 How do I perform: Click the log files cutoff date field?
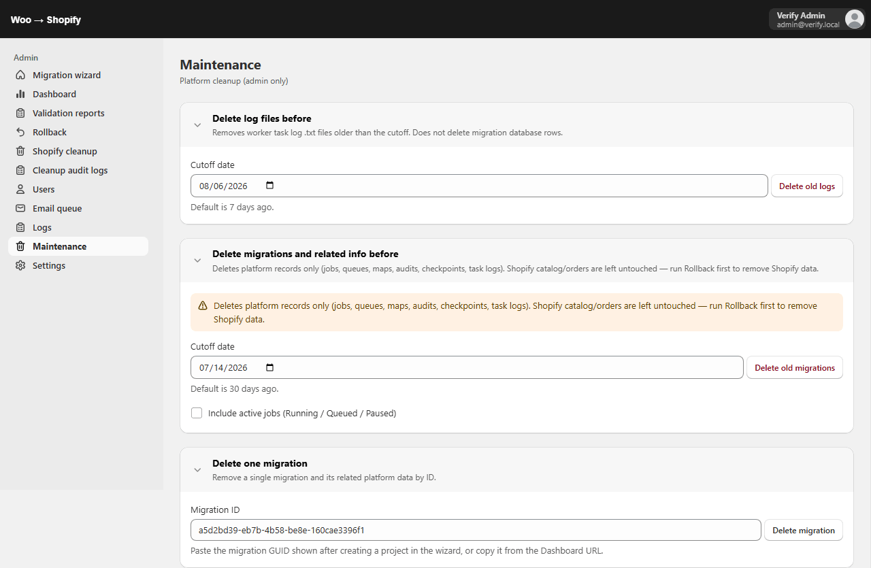coord(479,186)
